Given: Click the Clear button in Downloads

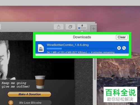Looking at the screenshot, I should point(122,37).
